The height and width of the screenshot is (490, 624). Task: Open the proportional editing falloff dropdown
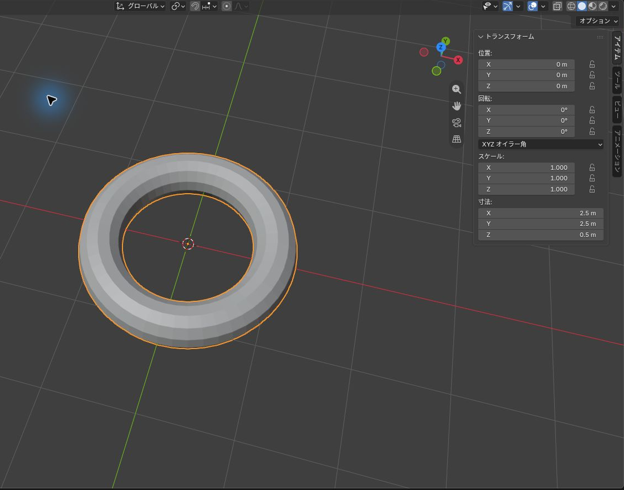pos(241,6)
